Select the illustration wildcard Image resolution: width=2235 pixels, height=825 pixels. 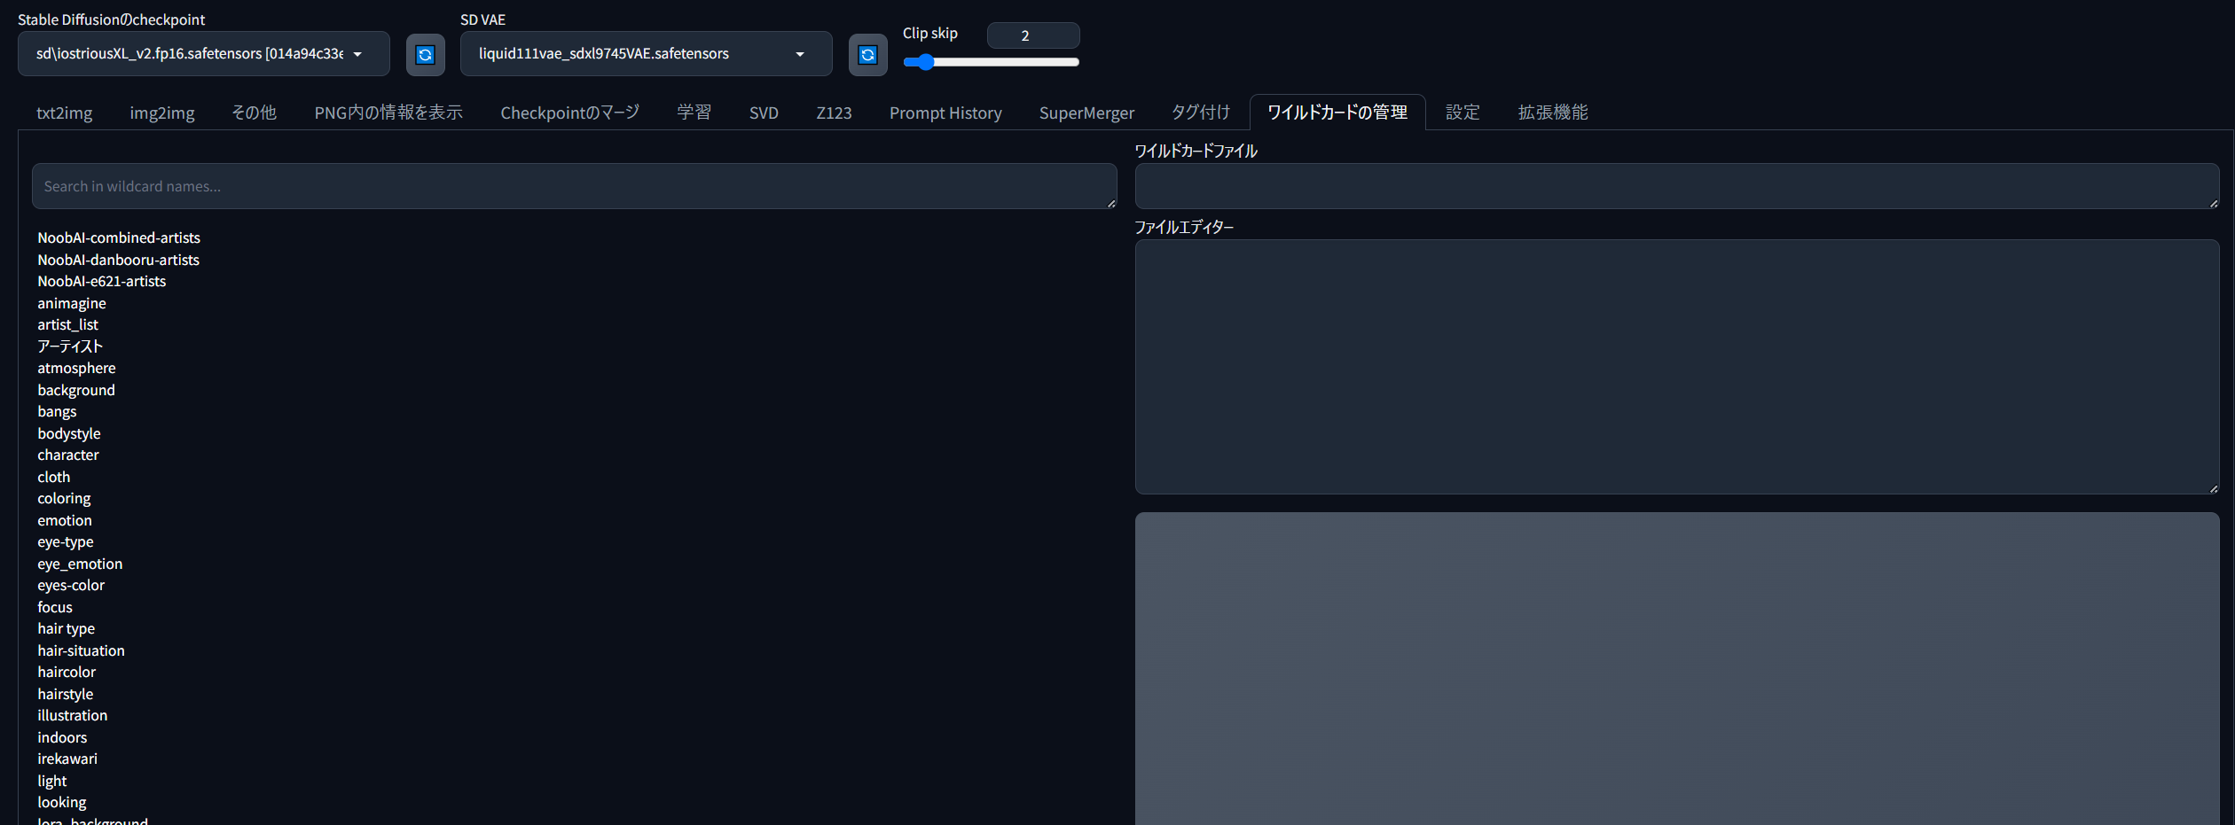72,715
